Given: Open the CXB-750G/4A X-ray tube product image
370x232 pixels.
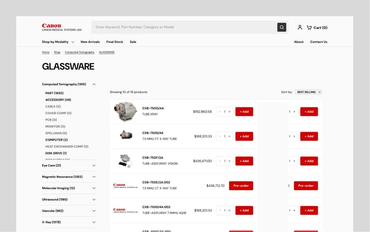Looking at the screenshot, I should pos(125,112).
